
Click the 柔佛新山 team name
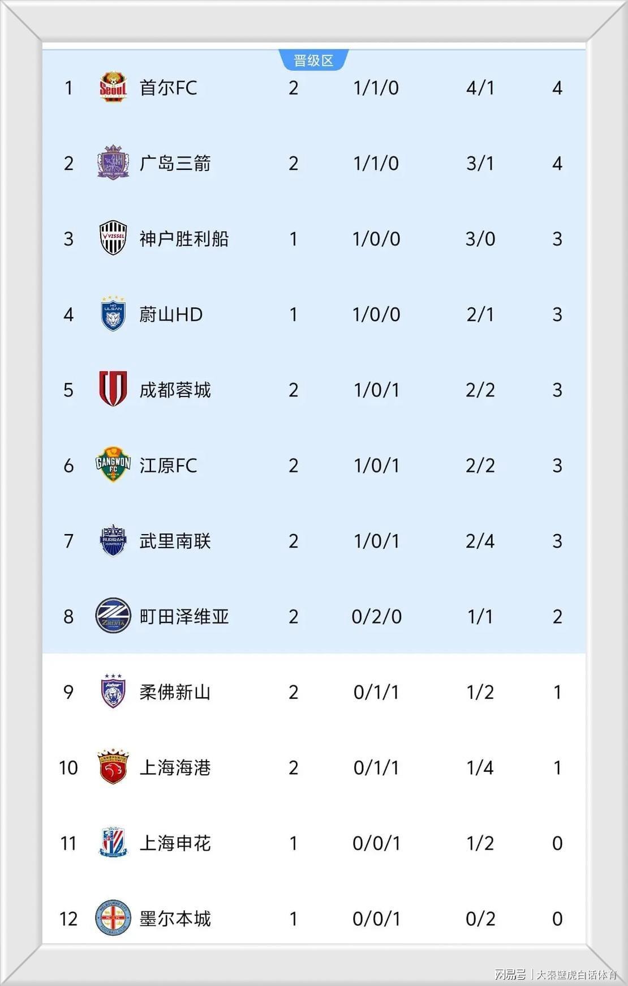pyautogui.click(x=175, y=692)
